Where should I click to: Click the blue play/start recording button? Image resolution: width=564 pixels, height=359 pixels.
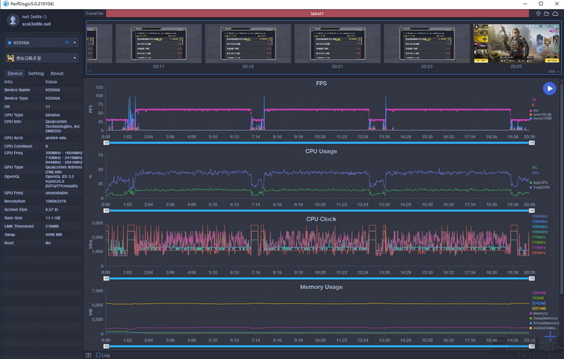click(x=549, y=89)
